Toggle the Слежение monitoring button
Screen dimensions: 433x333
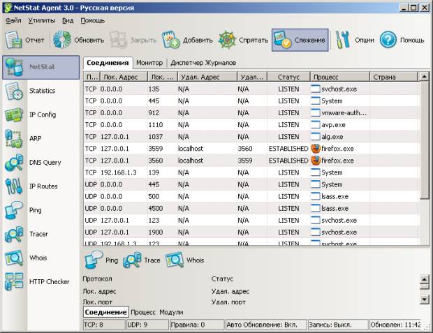pyautogui.click(x=300, y=40)
